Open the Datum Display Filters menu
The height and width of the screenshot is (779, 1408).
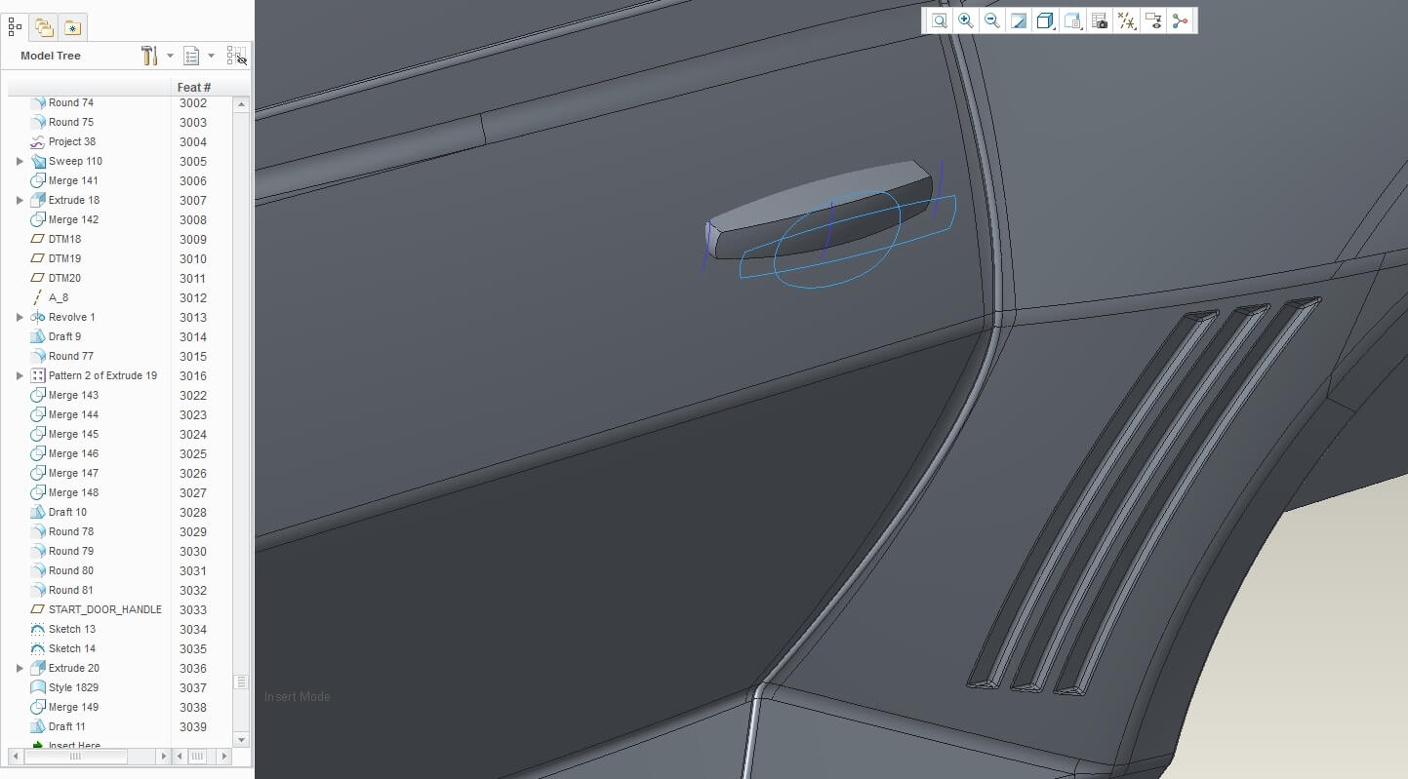(x=1126, y=20)
